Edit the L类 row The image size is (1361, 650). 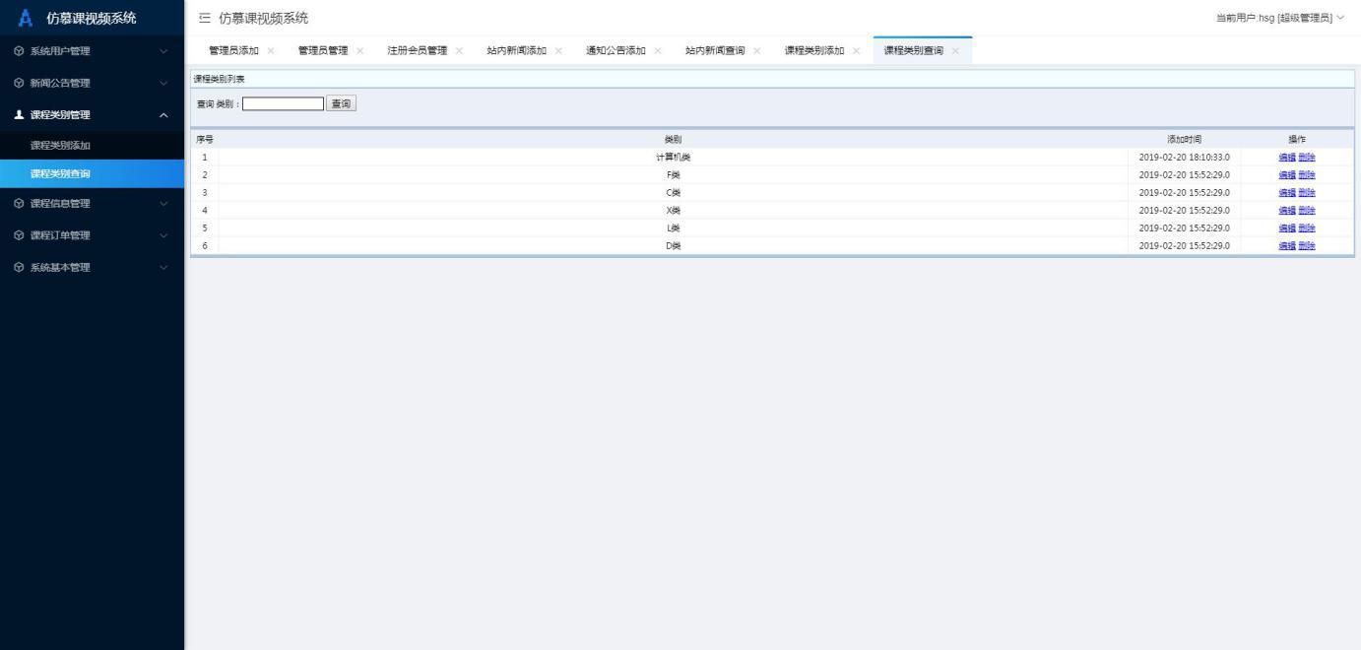1287,228
